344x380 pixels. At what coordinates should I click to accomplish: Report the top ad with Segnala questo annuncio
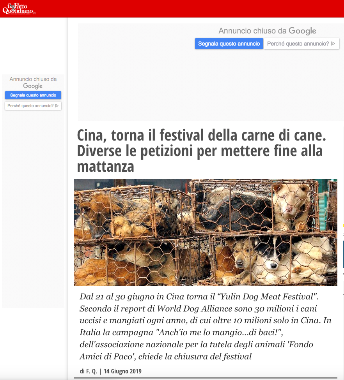point(229,44)
